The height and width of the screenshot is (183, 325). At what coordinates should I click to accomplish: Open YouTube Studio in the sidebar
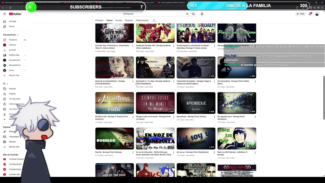[15, 164]
